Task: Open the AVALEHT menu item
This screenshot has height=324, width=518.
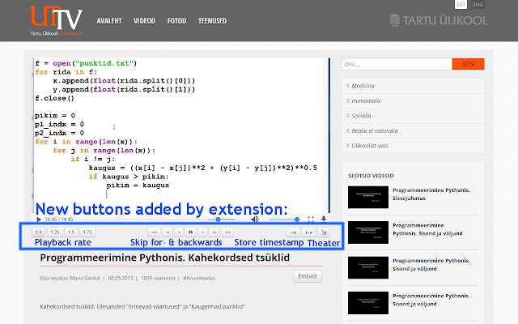Action: 109,21
